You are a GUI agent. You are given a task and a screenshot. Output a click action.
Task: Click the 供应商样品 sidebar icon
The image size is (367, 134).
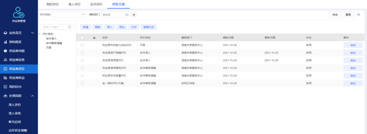[5, 78]
